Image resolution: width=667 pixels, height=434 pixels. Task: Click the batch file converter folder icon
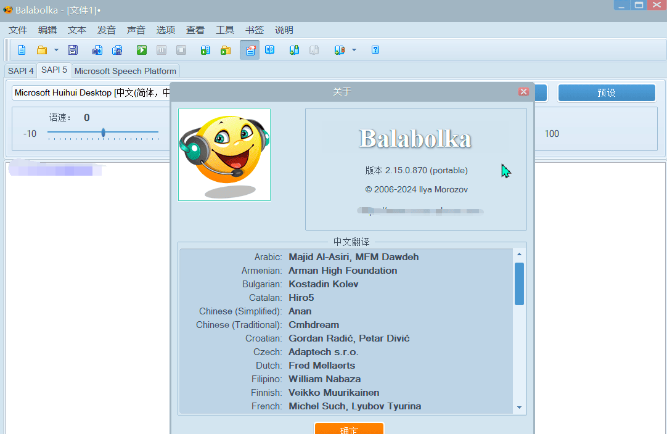click(x=226, y=50)
